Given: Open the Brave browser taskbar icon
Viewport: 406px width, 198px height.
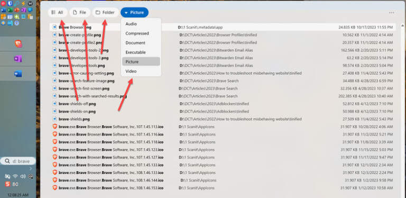Looking at the screenshot, I should (x=18, y=44).
